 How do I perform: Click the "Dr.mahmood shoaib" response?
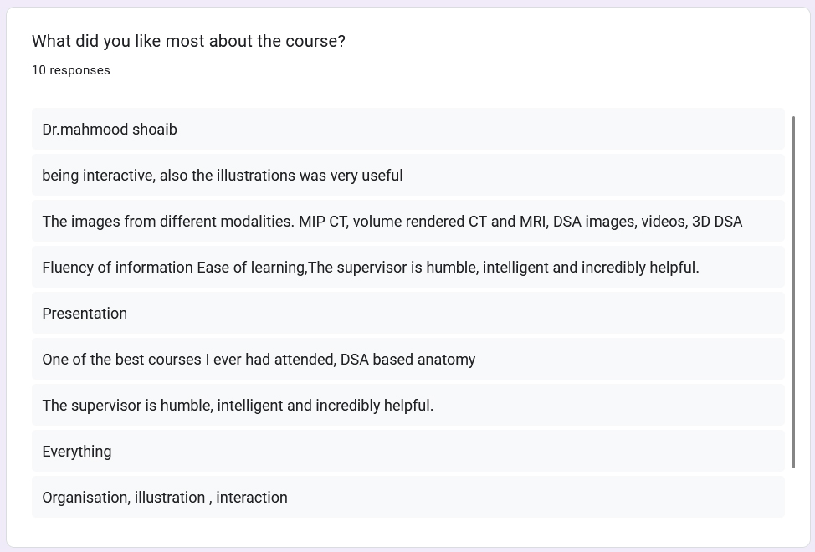point(110,130)
